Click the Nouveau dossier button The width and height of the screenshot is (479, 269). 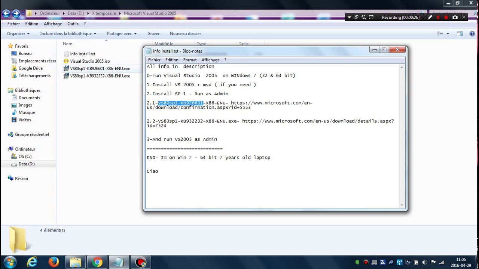coord(185,34)
